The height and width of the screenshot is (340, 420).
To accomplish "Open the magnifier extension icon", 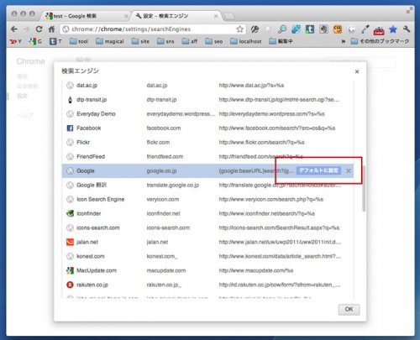I will (x=282, y=29).
